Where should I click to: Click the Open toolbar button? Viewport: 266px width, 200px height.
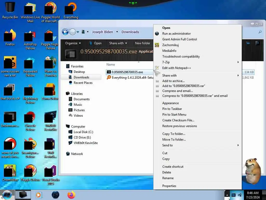point(95,43)
